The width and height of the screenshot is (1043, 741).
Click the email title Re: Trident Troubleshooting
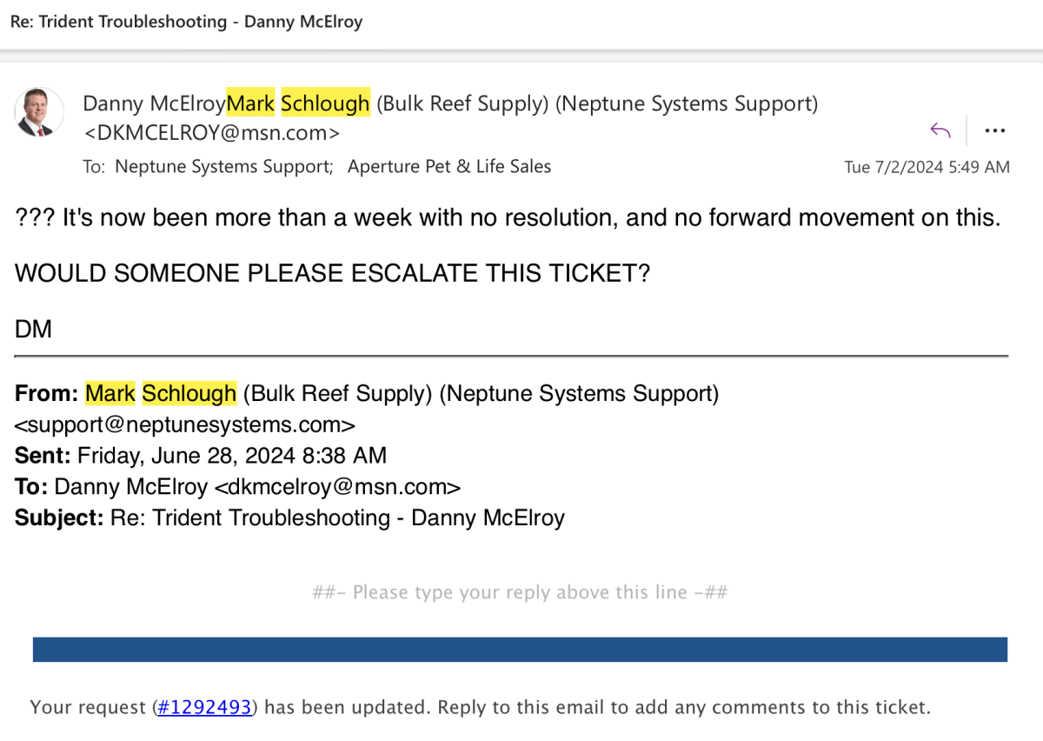click(x=186, y=22)
